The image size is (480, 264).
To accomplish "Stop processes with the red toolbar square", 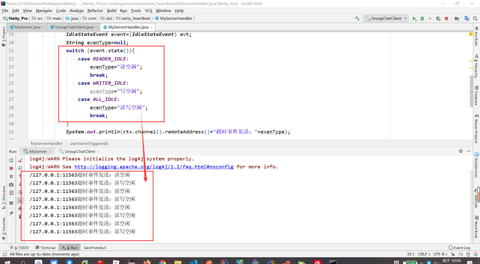I will pyautogui.click(x=446, y=18).
